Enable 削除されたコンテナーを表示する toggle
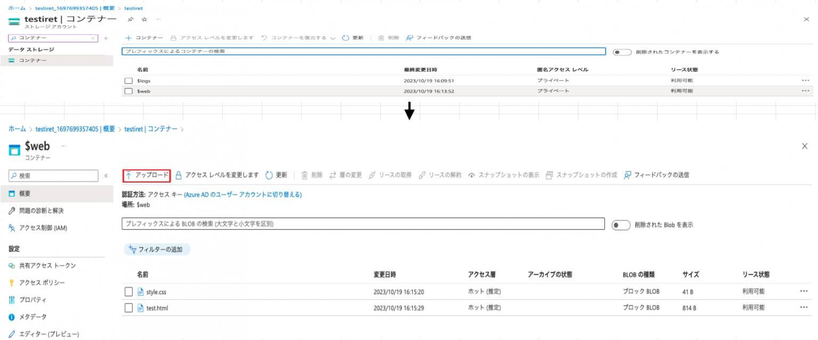Viewport: 818px width, 340px height. point(622,52)
